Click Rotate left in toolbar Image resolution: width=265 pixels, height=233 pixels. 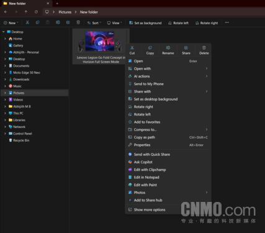tap(178, 23)
